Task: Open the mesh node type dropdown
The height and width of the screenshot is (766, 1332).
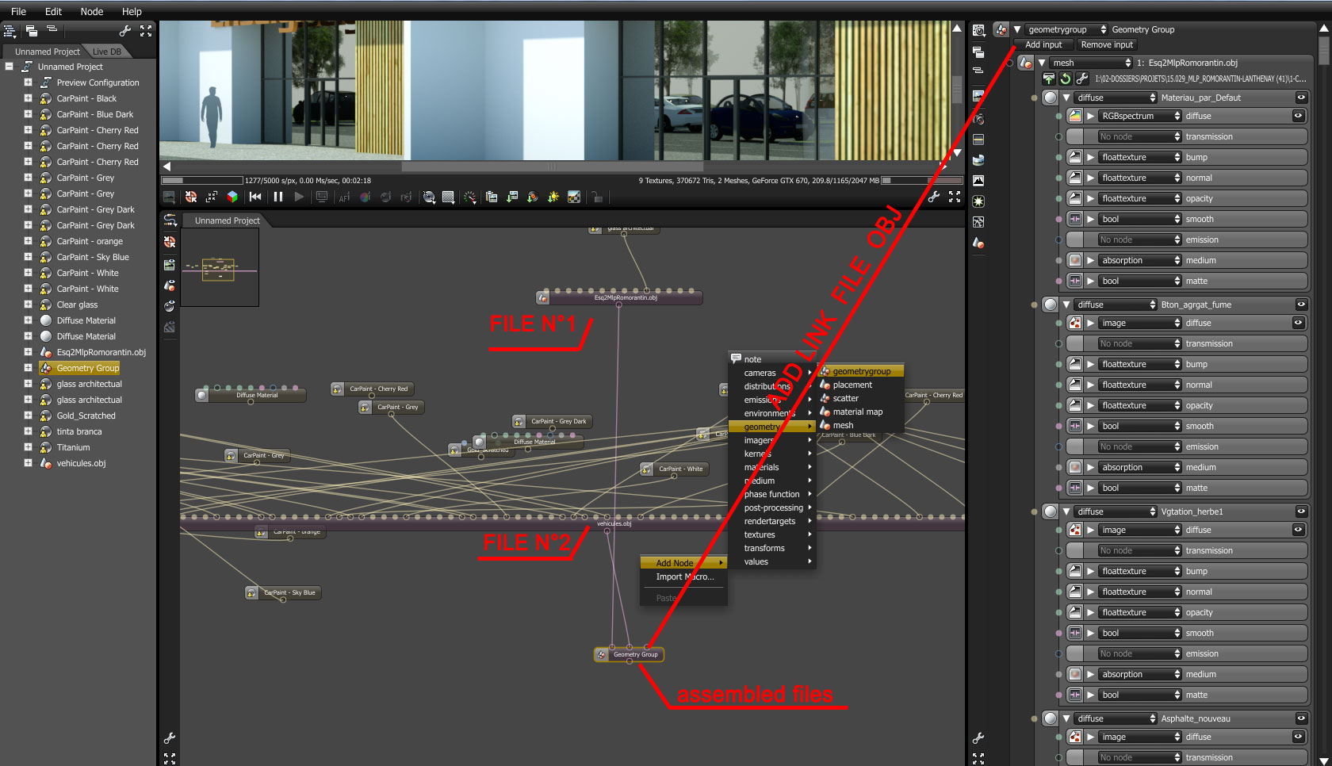Action: point(1091,63)
